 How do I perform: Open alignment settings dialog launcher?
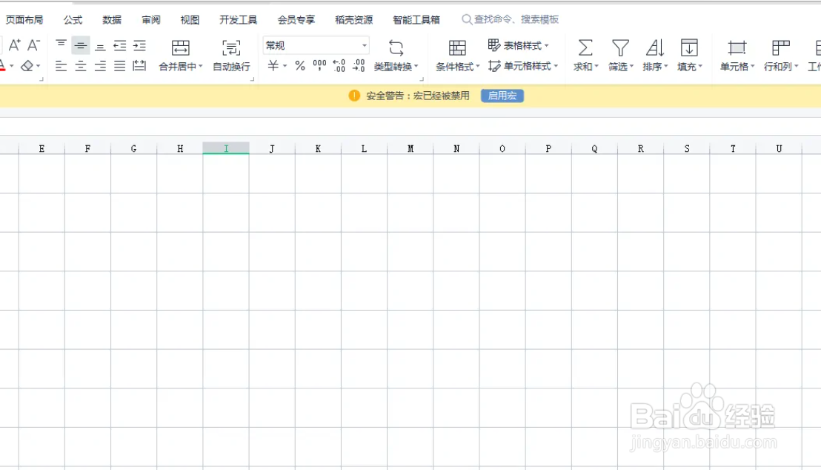pos(253,79)
